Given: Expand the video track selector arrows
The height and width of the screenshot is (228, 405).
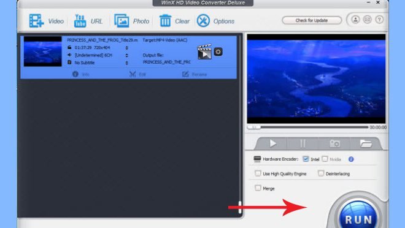Looking at the screenshot, I should tap(126, 48).
